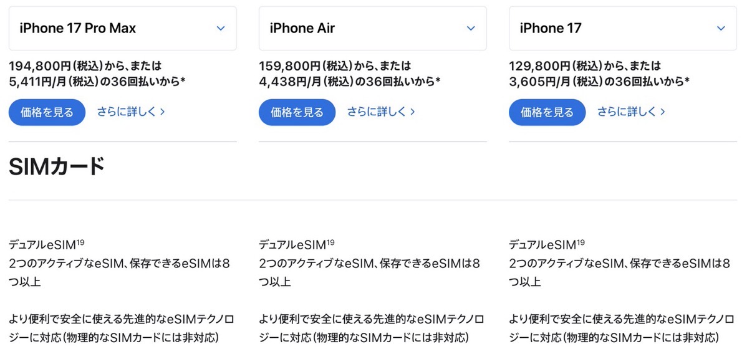Image resolution: width=747 pixels, height=359 pixels.
Task: Click 価格を見る button under iPhone 17 Pro Max
Action: [x=47, y=112]
